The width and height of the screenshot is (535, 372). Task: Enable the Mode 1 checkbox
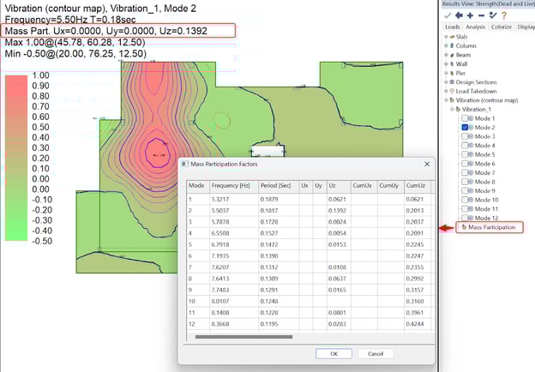[x=466, y=117]
